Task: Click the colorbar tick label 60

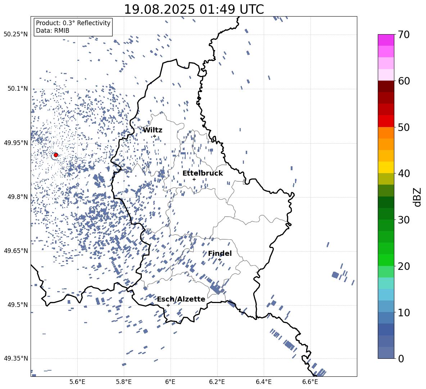Action: (404, 81)
